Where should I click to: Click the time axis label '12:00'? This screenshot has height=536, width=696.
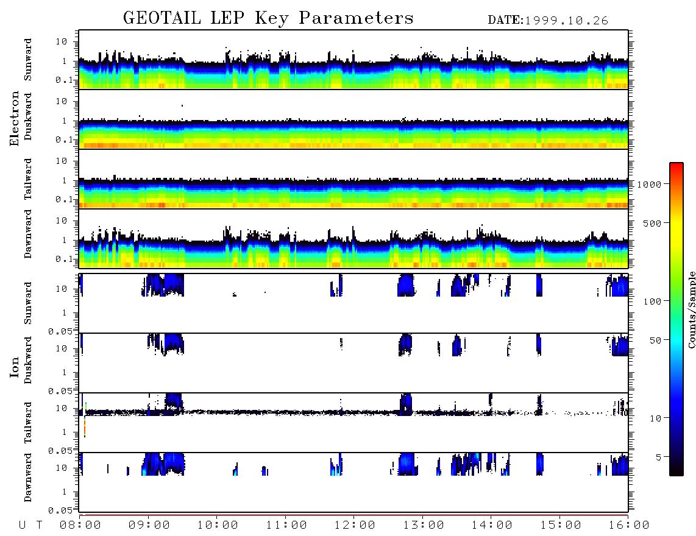pos(355,525)
